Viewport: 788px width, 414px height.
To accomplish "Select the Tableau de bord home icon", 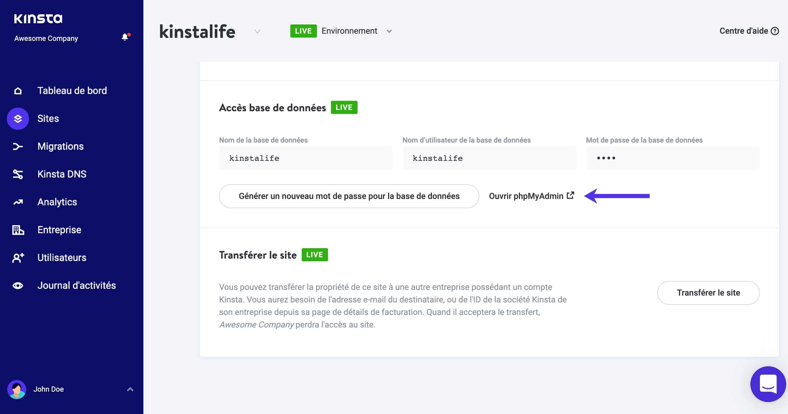I will coord(18,90).
